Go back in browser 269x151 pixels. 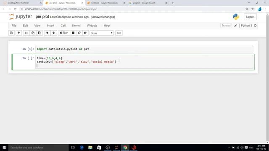pos(4,9)
